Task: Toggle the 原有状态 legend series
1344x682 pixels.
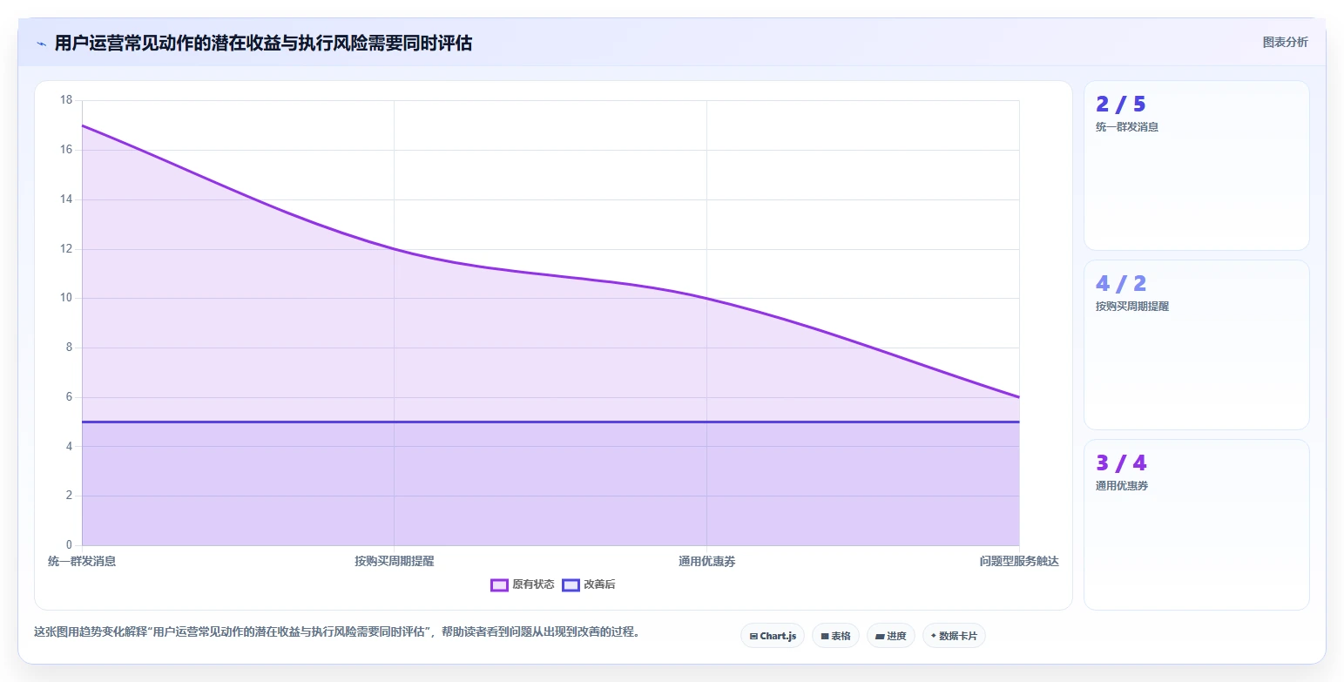Action: (x=523, y=584)
